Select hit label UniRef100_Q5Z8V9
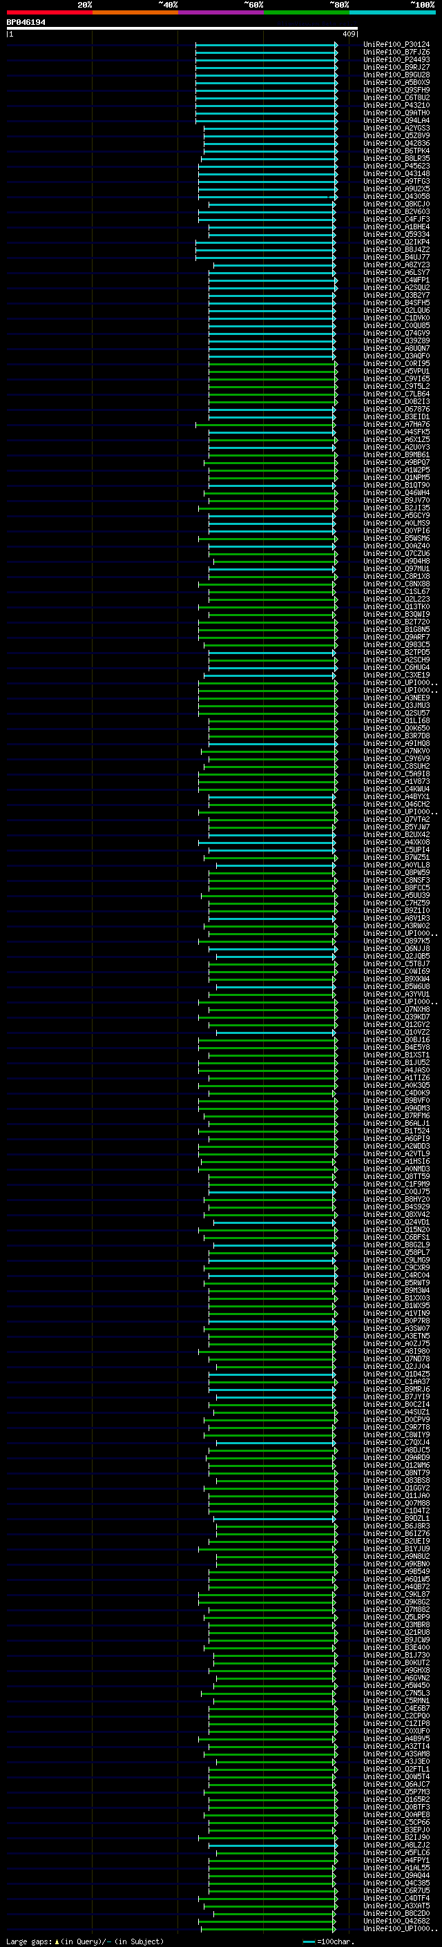 point(396,136)
